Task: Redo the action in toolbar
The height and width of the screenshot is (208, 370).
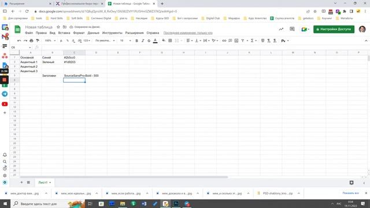Action: [25, 40]
